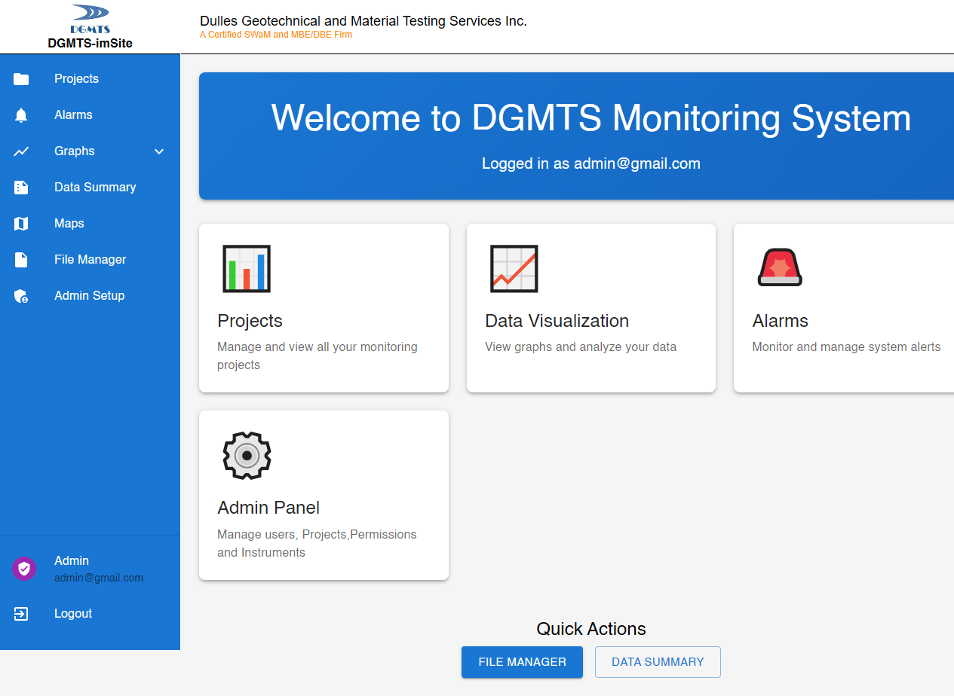Click the DGMTS logo at top left
The image size is (954, 696).
tap(90, 20)
